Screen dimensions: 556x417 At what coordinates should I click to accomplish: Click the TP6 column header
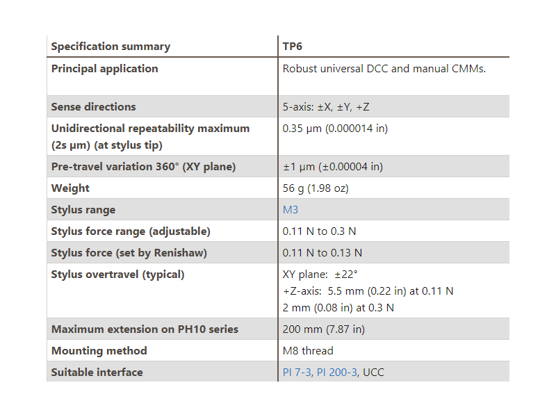click(x=292, y=47)
